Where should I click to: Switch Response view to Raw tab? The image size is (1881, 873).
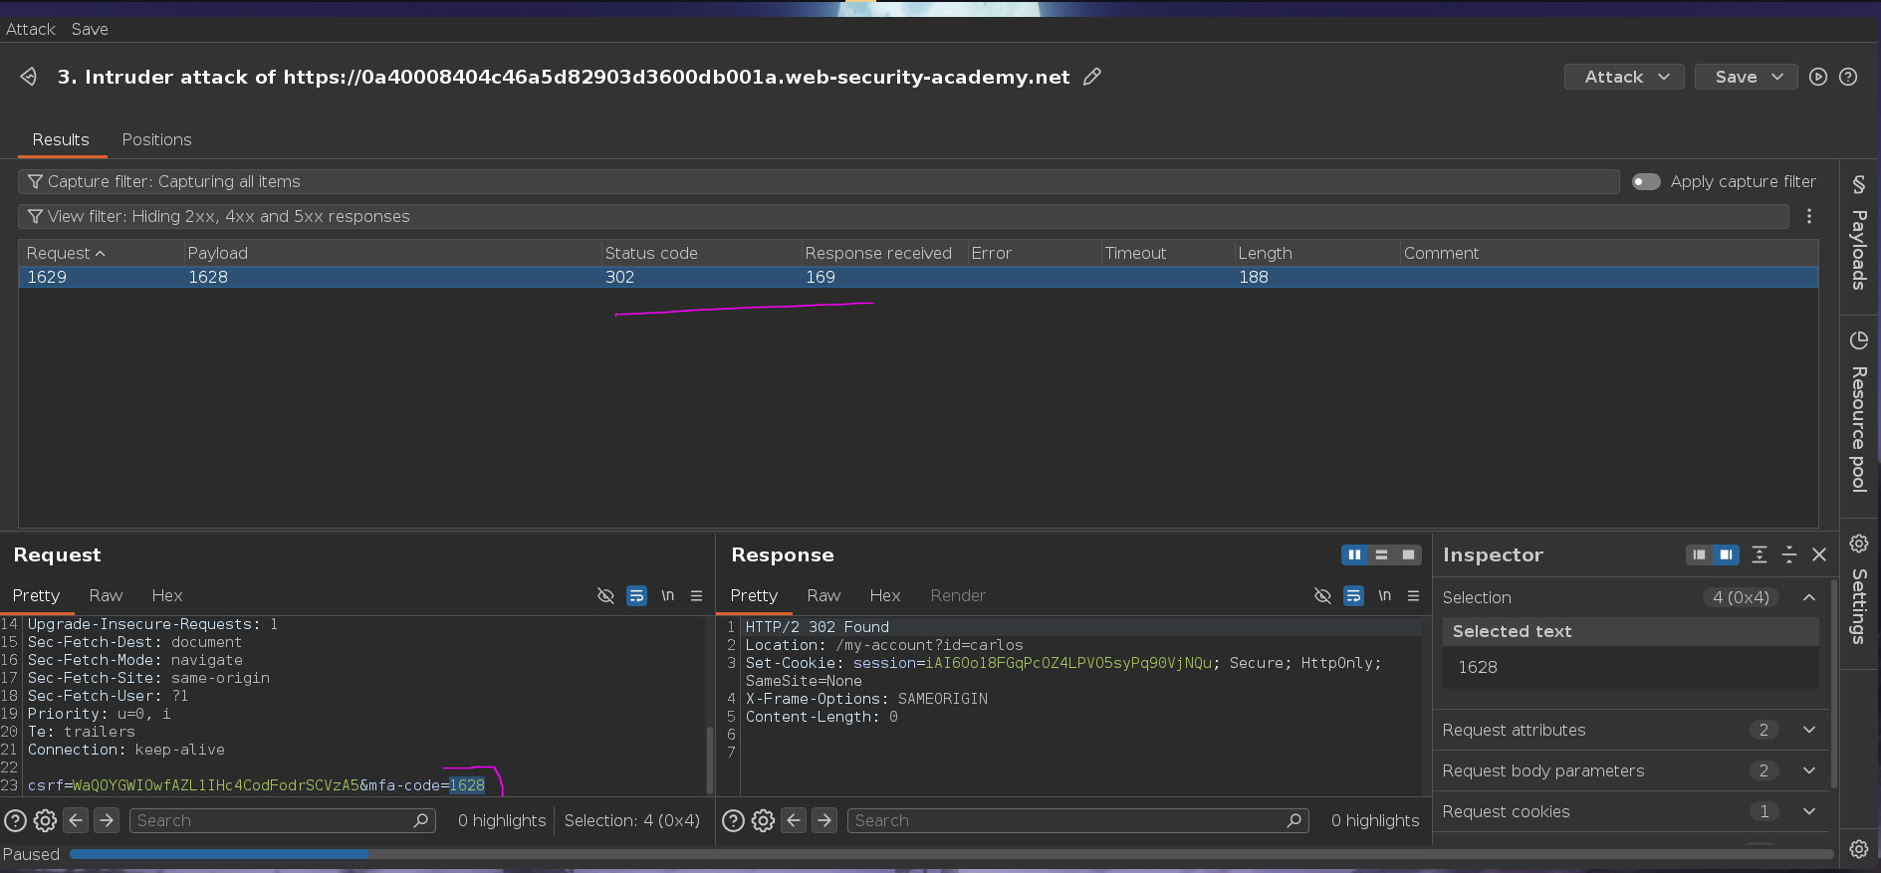tap(823, 595)
